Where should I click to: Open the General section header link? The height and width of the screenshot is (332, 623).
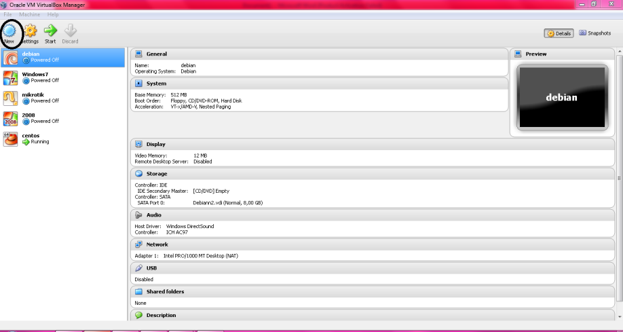point(157,54)
